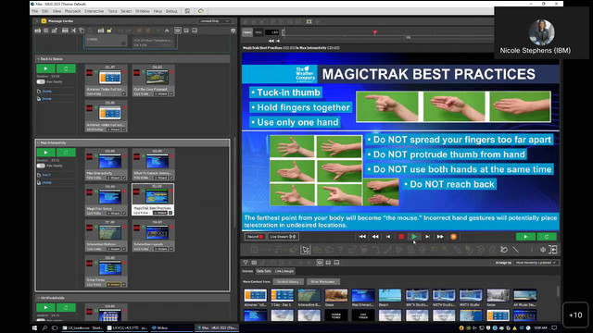Click the second view-size icon in scenes panel
The height and width of the screenshot is (333, 593).
(x=328, y=263)
